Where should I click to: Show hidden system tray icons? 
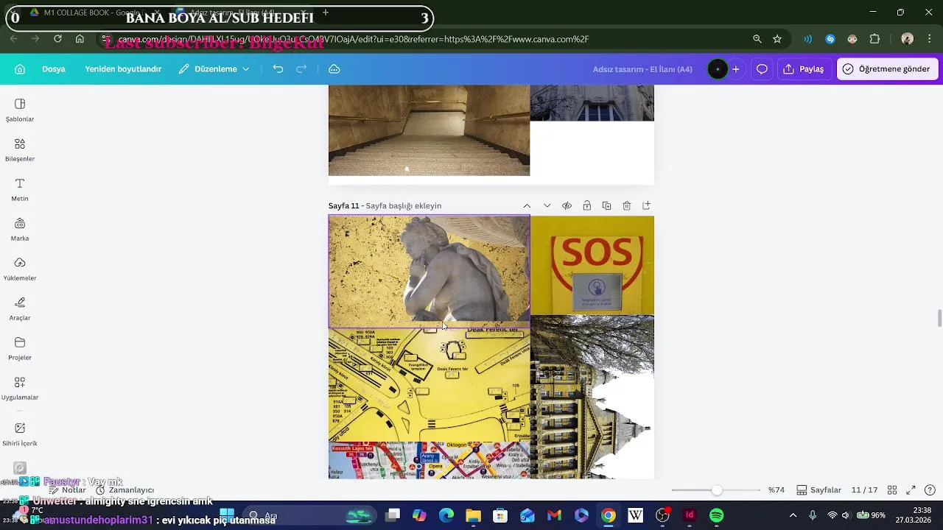[793, 515]
